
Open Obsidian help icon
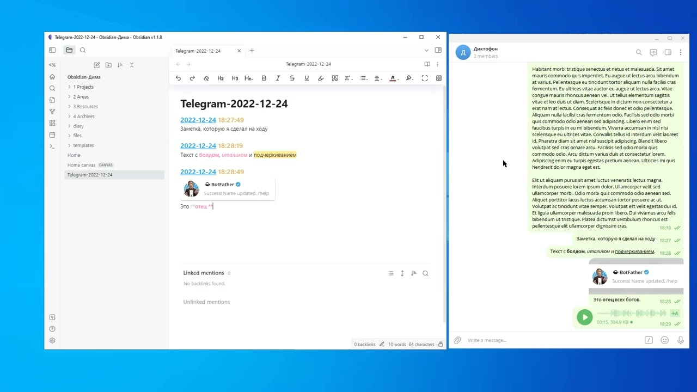52,329
